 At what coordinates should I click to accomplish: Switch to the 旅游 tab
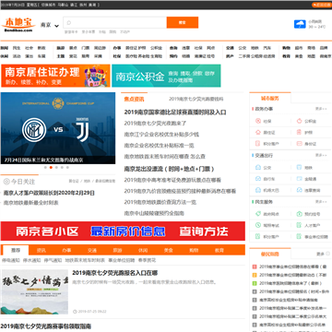click(x=117, y=250)
